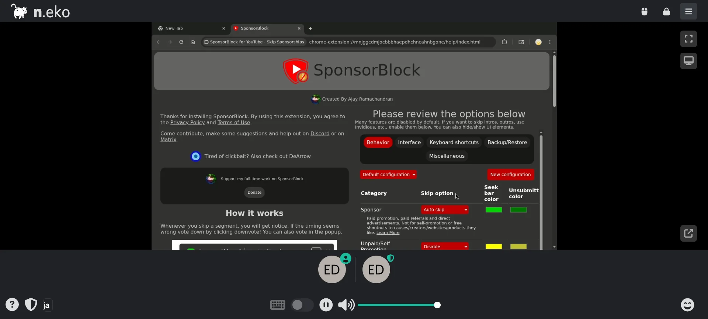Toggle the control switch beside keyboard icon
Viewport: 708px width, 319px height.
pyautogui.click(x=302, y=305)
